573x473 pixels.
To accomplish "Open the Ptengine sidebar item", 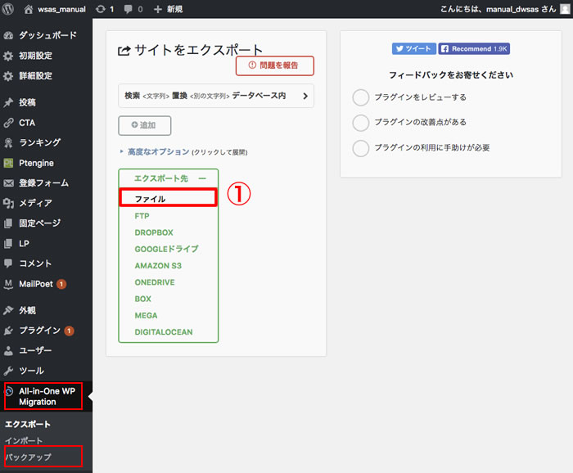I will [x=38, y=163].
